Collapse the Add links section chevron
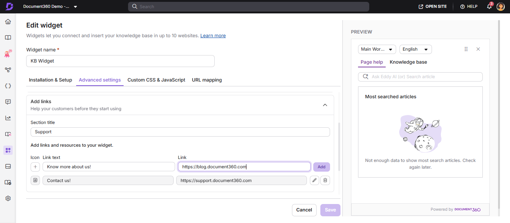Image resolution: width=510 pixels, height=223 pixels. (325, 105)
